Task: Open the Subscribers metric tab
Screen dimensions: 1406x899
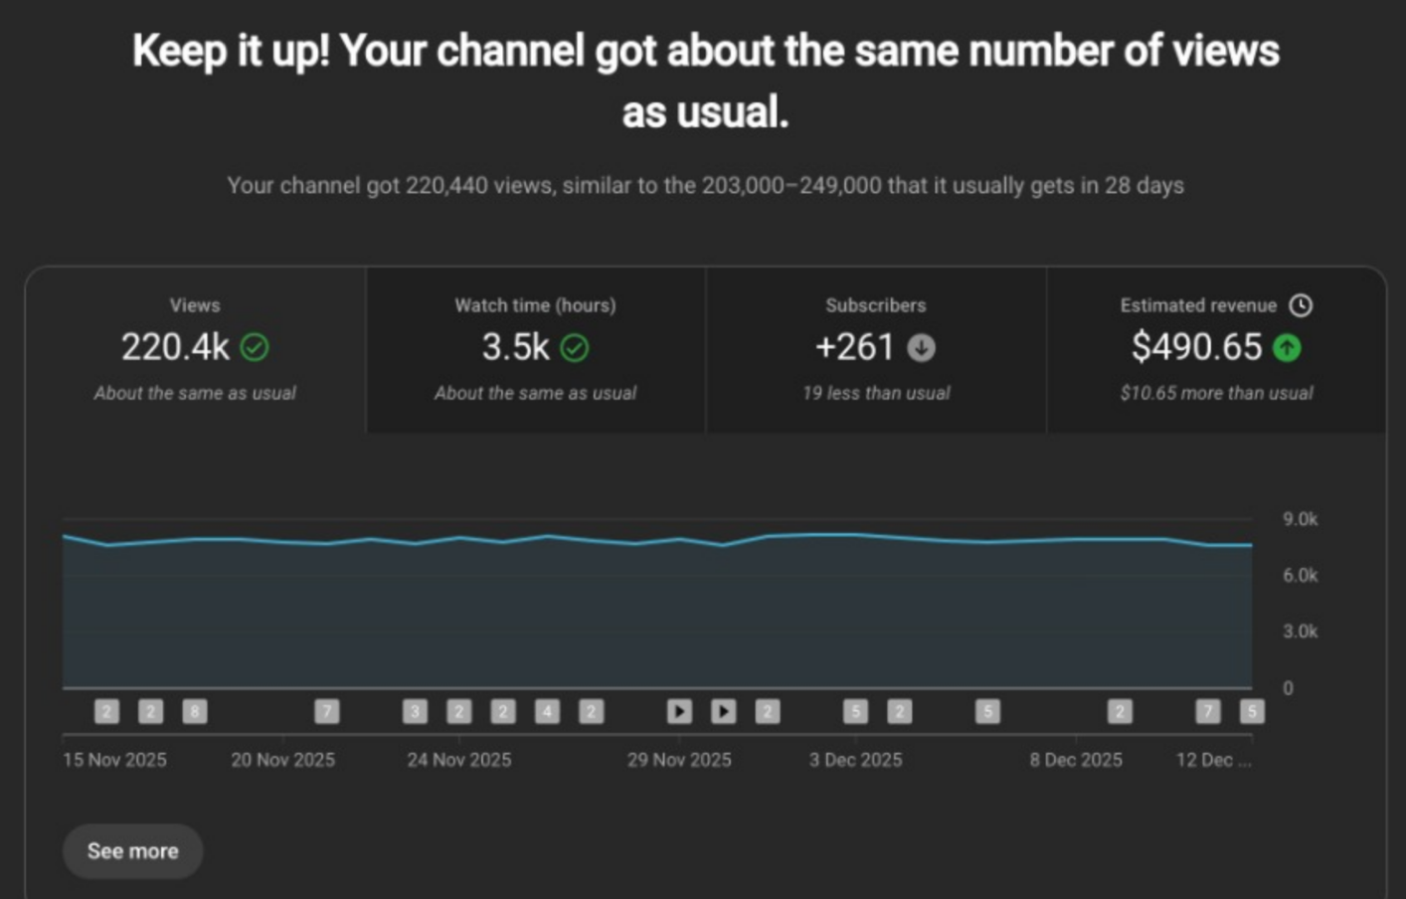Action: tap(876, 350)
